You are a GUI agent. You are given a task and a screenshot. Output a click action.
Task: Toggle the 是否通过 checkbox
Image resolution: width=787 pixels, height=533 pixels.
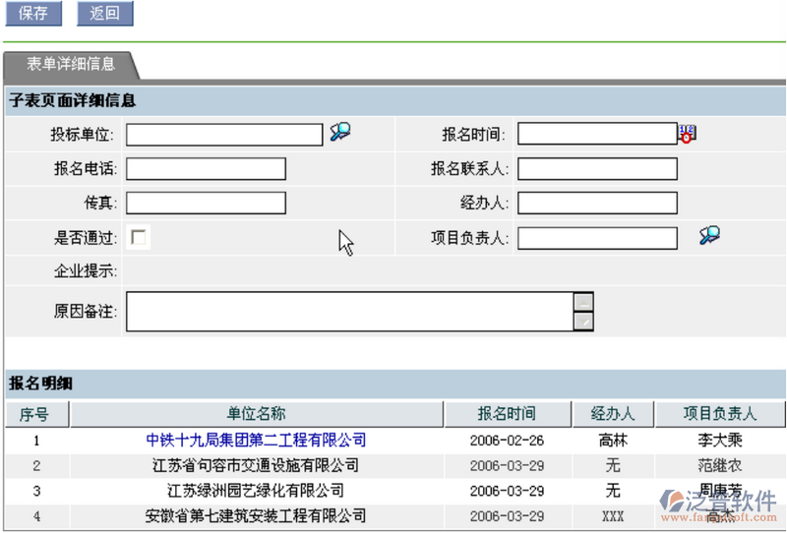click(139, 237)
